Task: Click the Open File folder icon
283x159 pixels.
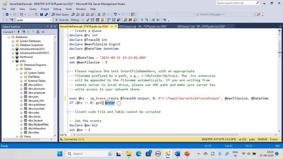Action: (36, 15)
